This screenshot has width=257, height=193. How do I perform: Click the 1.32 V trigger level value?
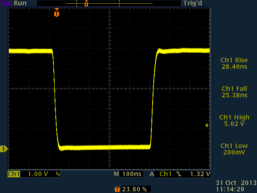point(201,175)
